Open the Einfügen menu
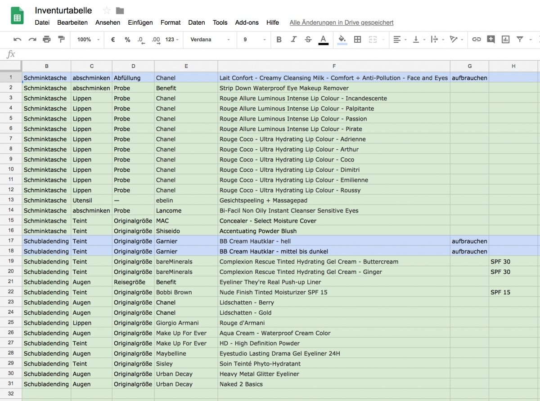Viewport: 540px width, 401px height. click(x=140, y=22)
